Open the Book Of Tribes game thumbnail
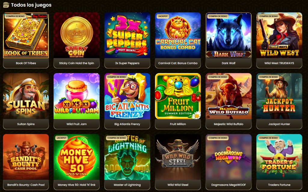Image resolution: width=308 pixels, height=192 pixels. (26, 35)
